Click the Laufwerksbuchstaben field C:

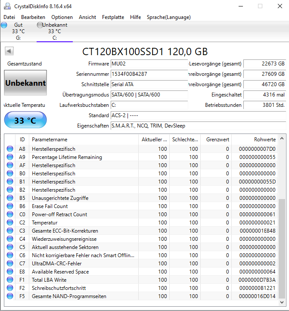click(149, 105)
